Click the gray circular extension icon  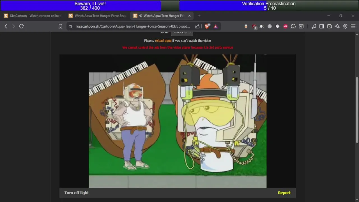tap(270, 26)
